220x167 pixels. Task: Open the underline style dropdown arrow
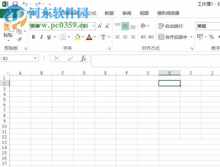coord(55,37)
